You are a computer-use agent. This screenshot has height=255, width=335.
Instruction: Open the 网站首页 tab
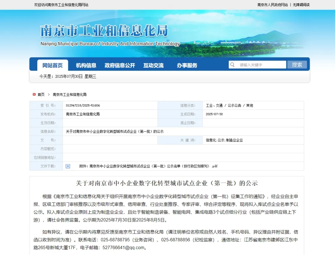(x=52, y=65)
